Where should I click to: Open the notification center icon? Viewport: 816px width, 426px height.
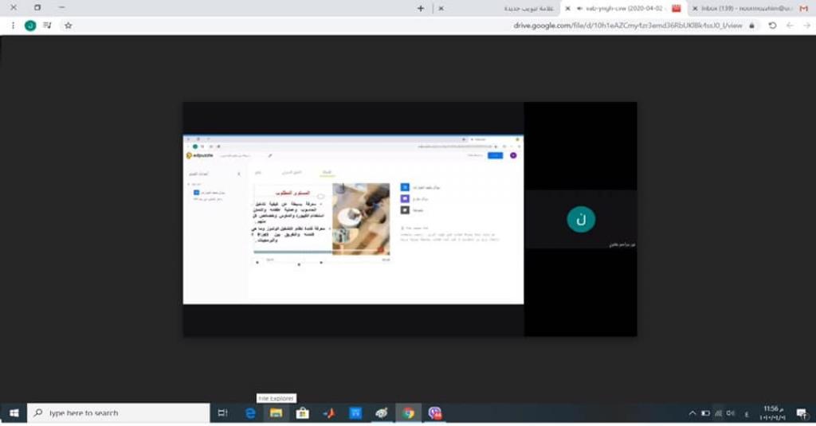click(x=802, y=412)
